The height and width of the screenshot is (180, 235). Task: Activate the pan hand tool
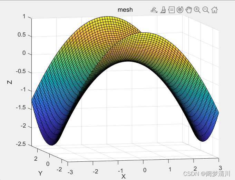tap(188, 10)
